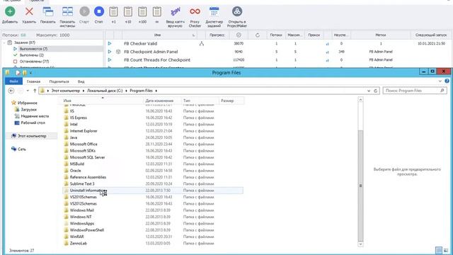
Task: Click the Explorer up-one-level arrow
Action: click(35, 91)
